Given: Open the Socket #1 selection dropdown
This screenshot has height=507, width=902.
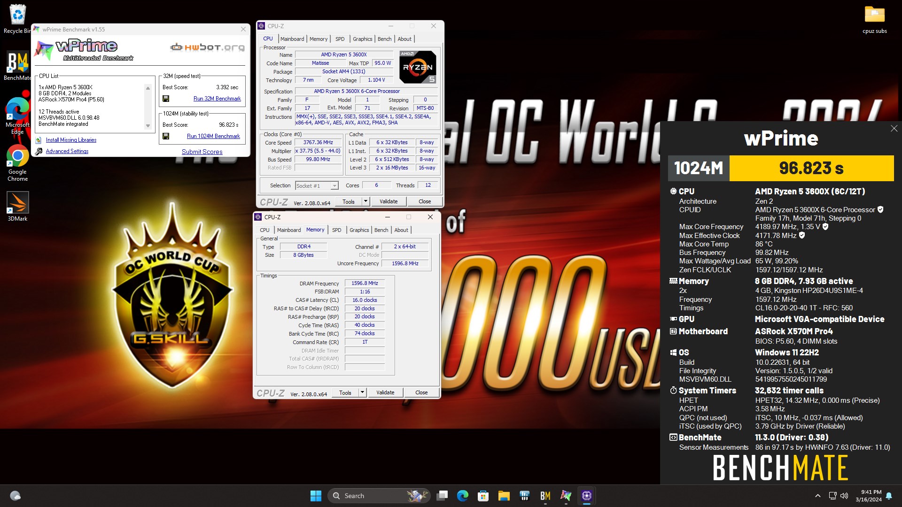Looking at the screenshot, I should click(x=317, y=186).
